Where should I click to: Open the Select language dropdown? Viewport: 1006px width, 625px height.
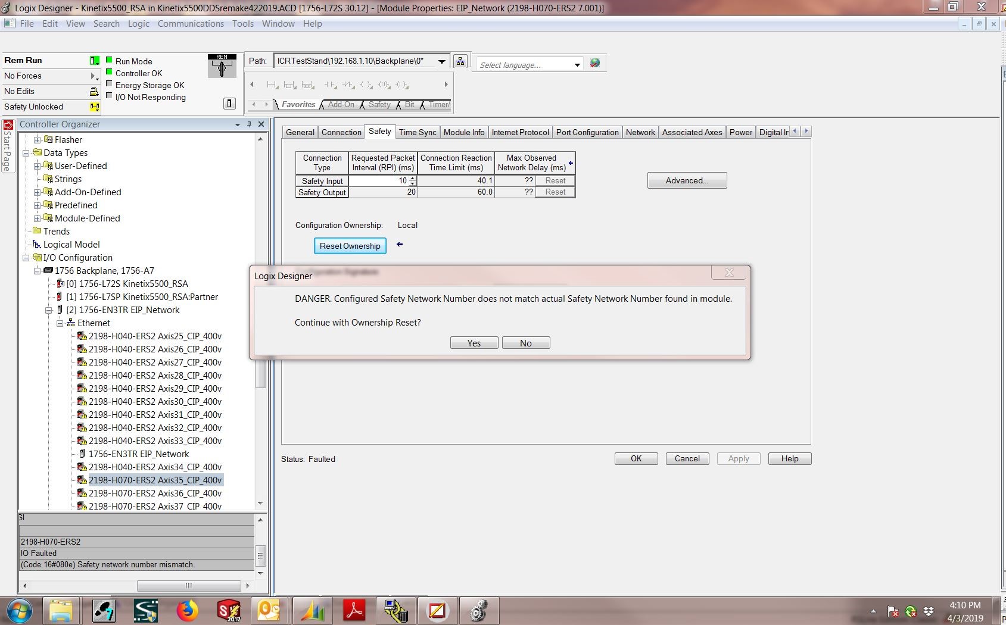(x=577, y=65)
